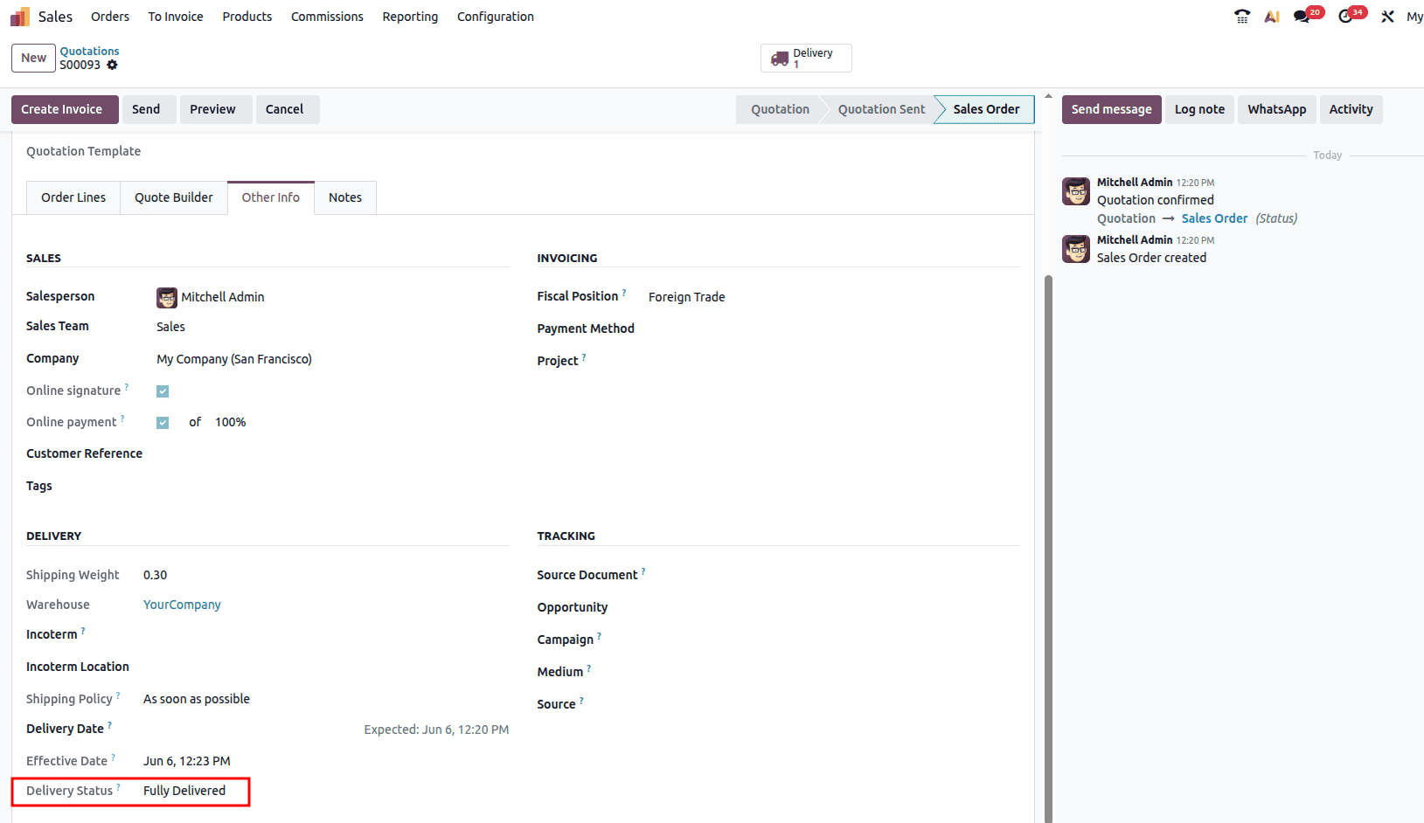Click the Source field
Image resolution: width=1424 pixels, height=823 pixels.
pyautogui.click(x=834, y=704)
